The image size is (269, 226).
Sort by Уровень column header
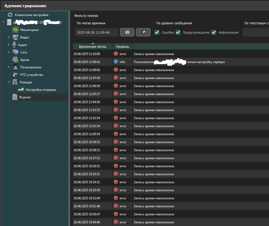(122, 46)
